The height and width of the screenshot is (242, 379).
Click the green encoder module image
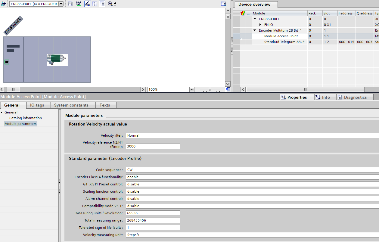(x=57, y=60)
